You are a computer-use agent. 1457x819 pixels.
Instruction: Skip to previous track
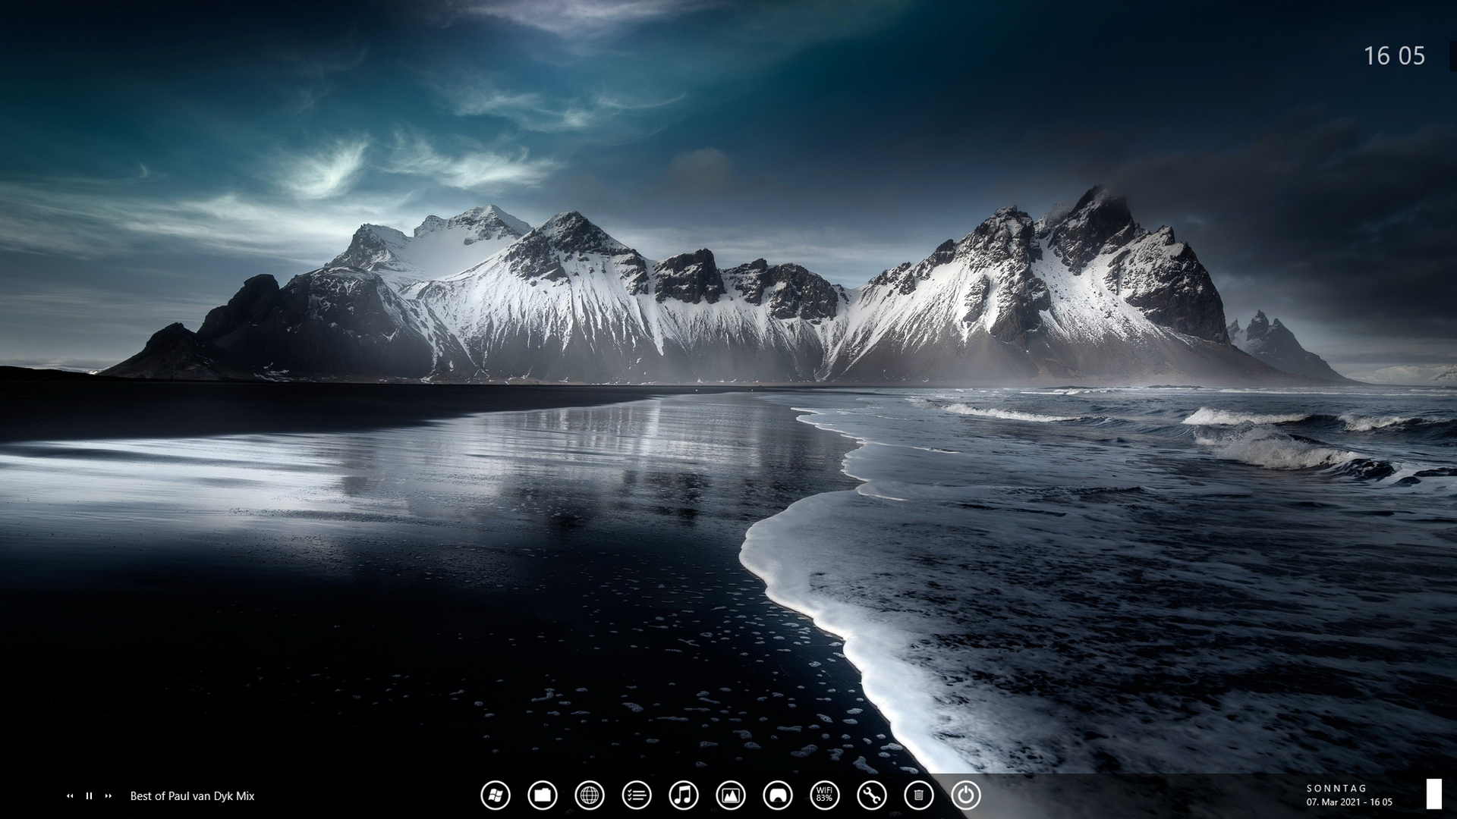click(70, 796)
